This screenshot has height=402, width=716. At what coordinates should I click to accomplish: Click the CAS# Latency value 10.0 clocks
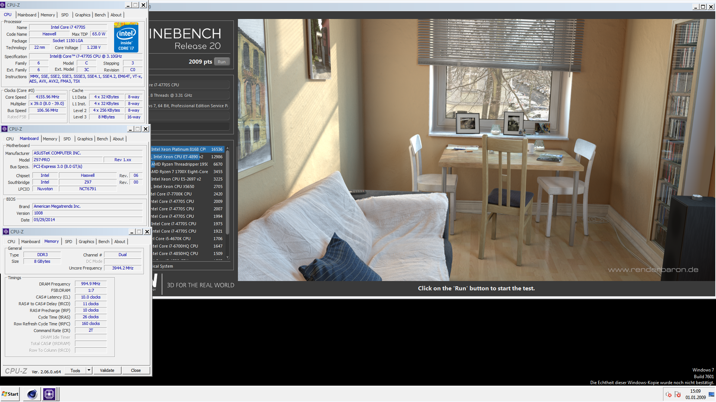point(91,297)
